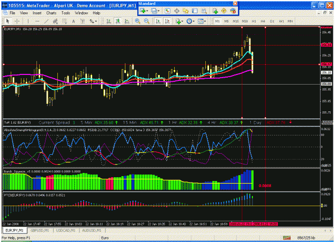Click the chart window icon beside File
335x242 pixels.
click(x=5, y=13)
